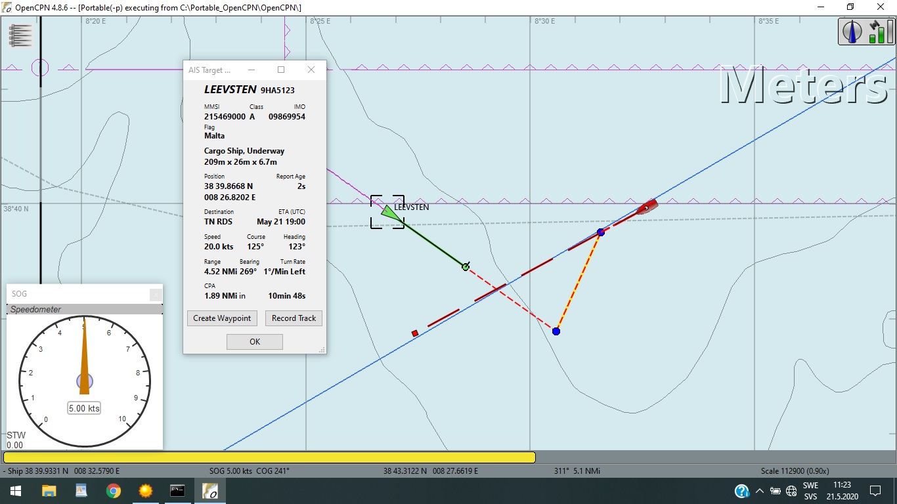The image size is (897, 504).
Task: Open File Explorer from the taskbar
Action: pyautogui.click(x=49, y=491)
